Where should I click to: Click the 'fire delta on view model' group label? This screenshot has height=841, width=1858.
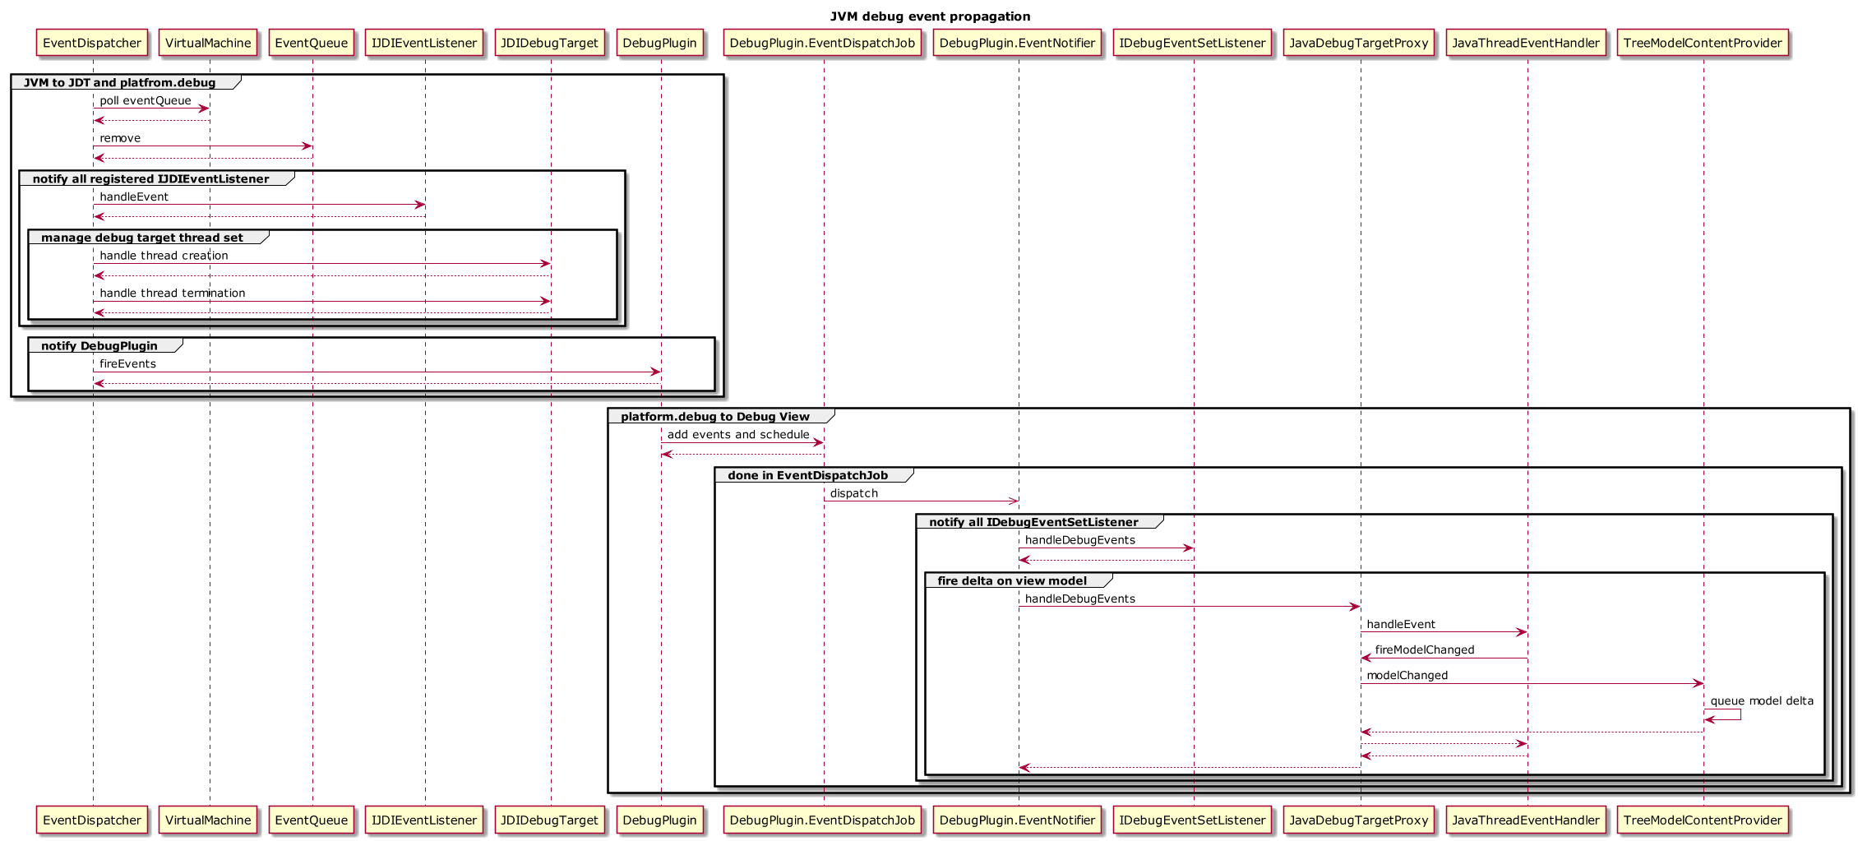1012,580
